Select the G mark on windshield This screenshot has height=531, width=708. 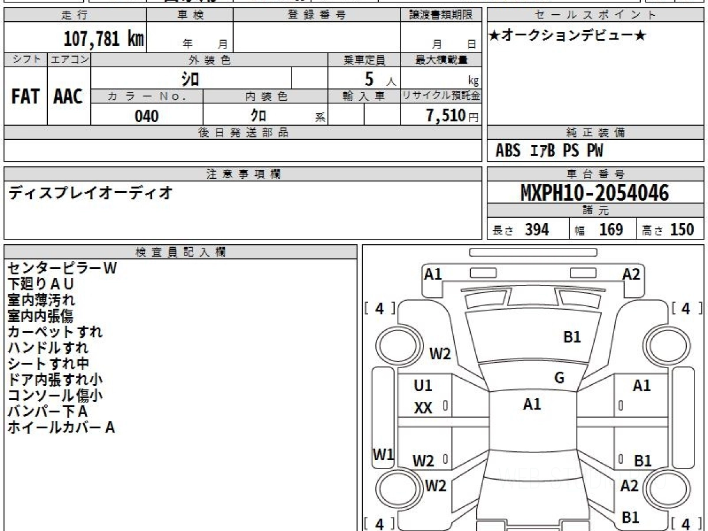point(559,378)
